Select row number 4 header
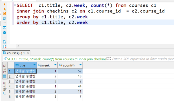Screen dimensions: 174x101 (x=11, y=86)
